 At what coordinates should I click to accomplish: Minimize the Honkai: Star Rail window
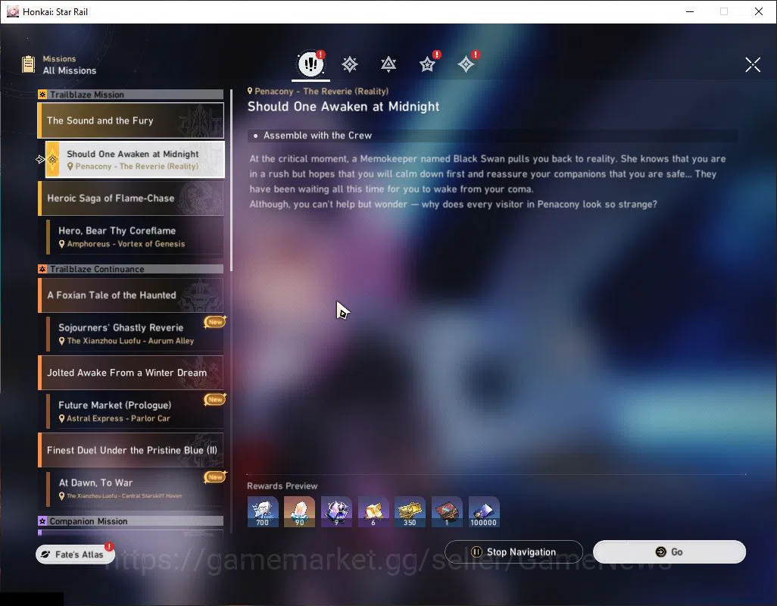tap(689, 11)
